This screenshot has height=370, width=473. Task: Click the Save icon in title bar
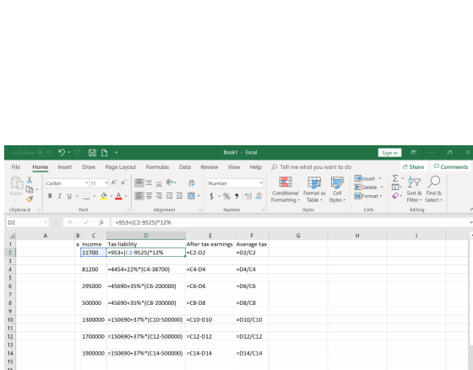pos(92,153)
